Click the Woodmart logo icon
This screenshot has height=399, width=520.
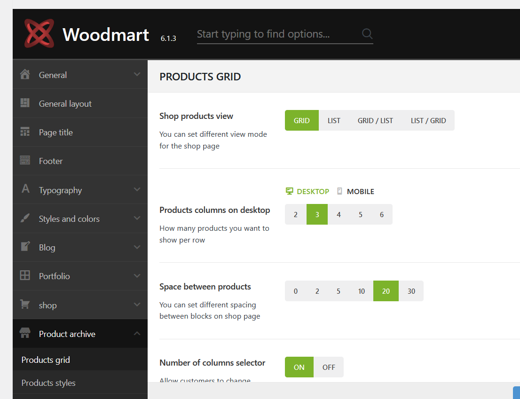39,34
